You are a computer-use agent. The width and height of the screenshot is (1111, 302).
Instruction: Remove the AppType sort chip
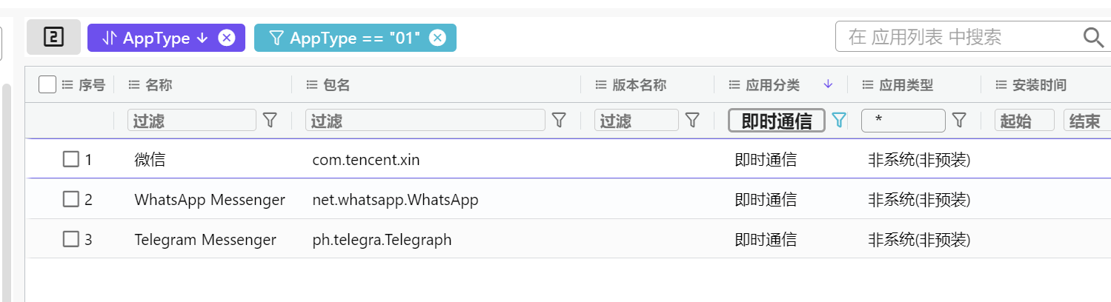click(227, 38)
